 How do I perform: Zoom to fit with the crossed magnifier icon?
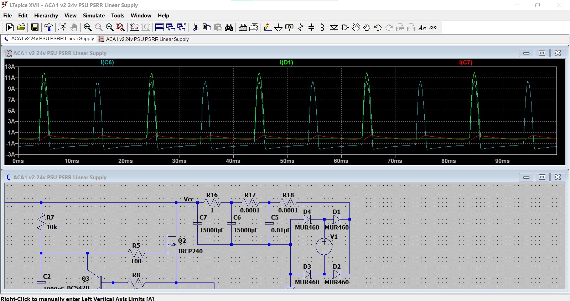tap(121, 27)
